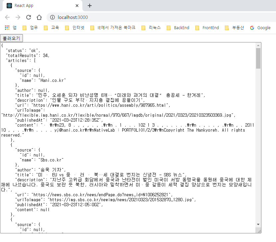276x242 pixels.
Task: Go to the home page icon
Action: (39, 17)
